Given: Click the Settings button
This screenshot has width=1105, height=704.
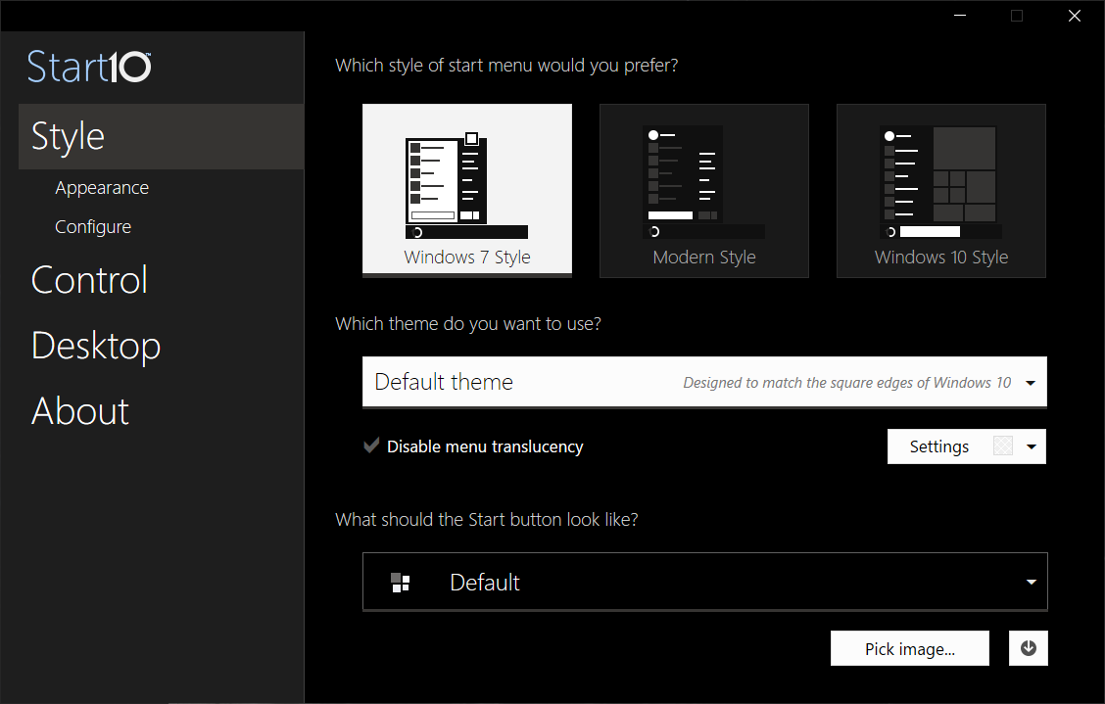Looking at the screenshot, I should [x=938, y=446].
